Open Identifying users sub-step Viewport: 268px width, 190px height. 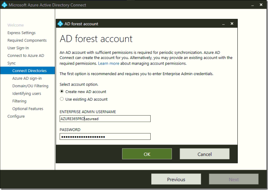(27, 93)
